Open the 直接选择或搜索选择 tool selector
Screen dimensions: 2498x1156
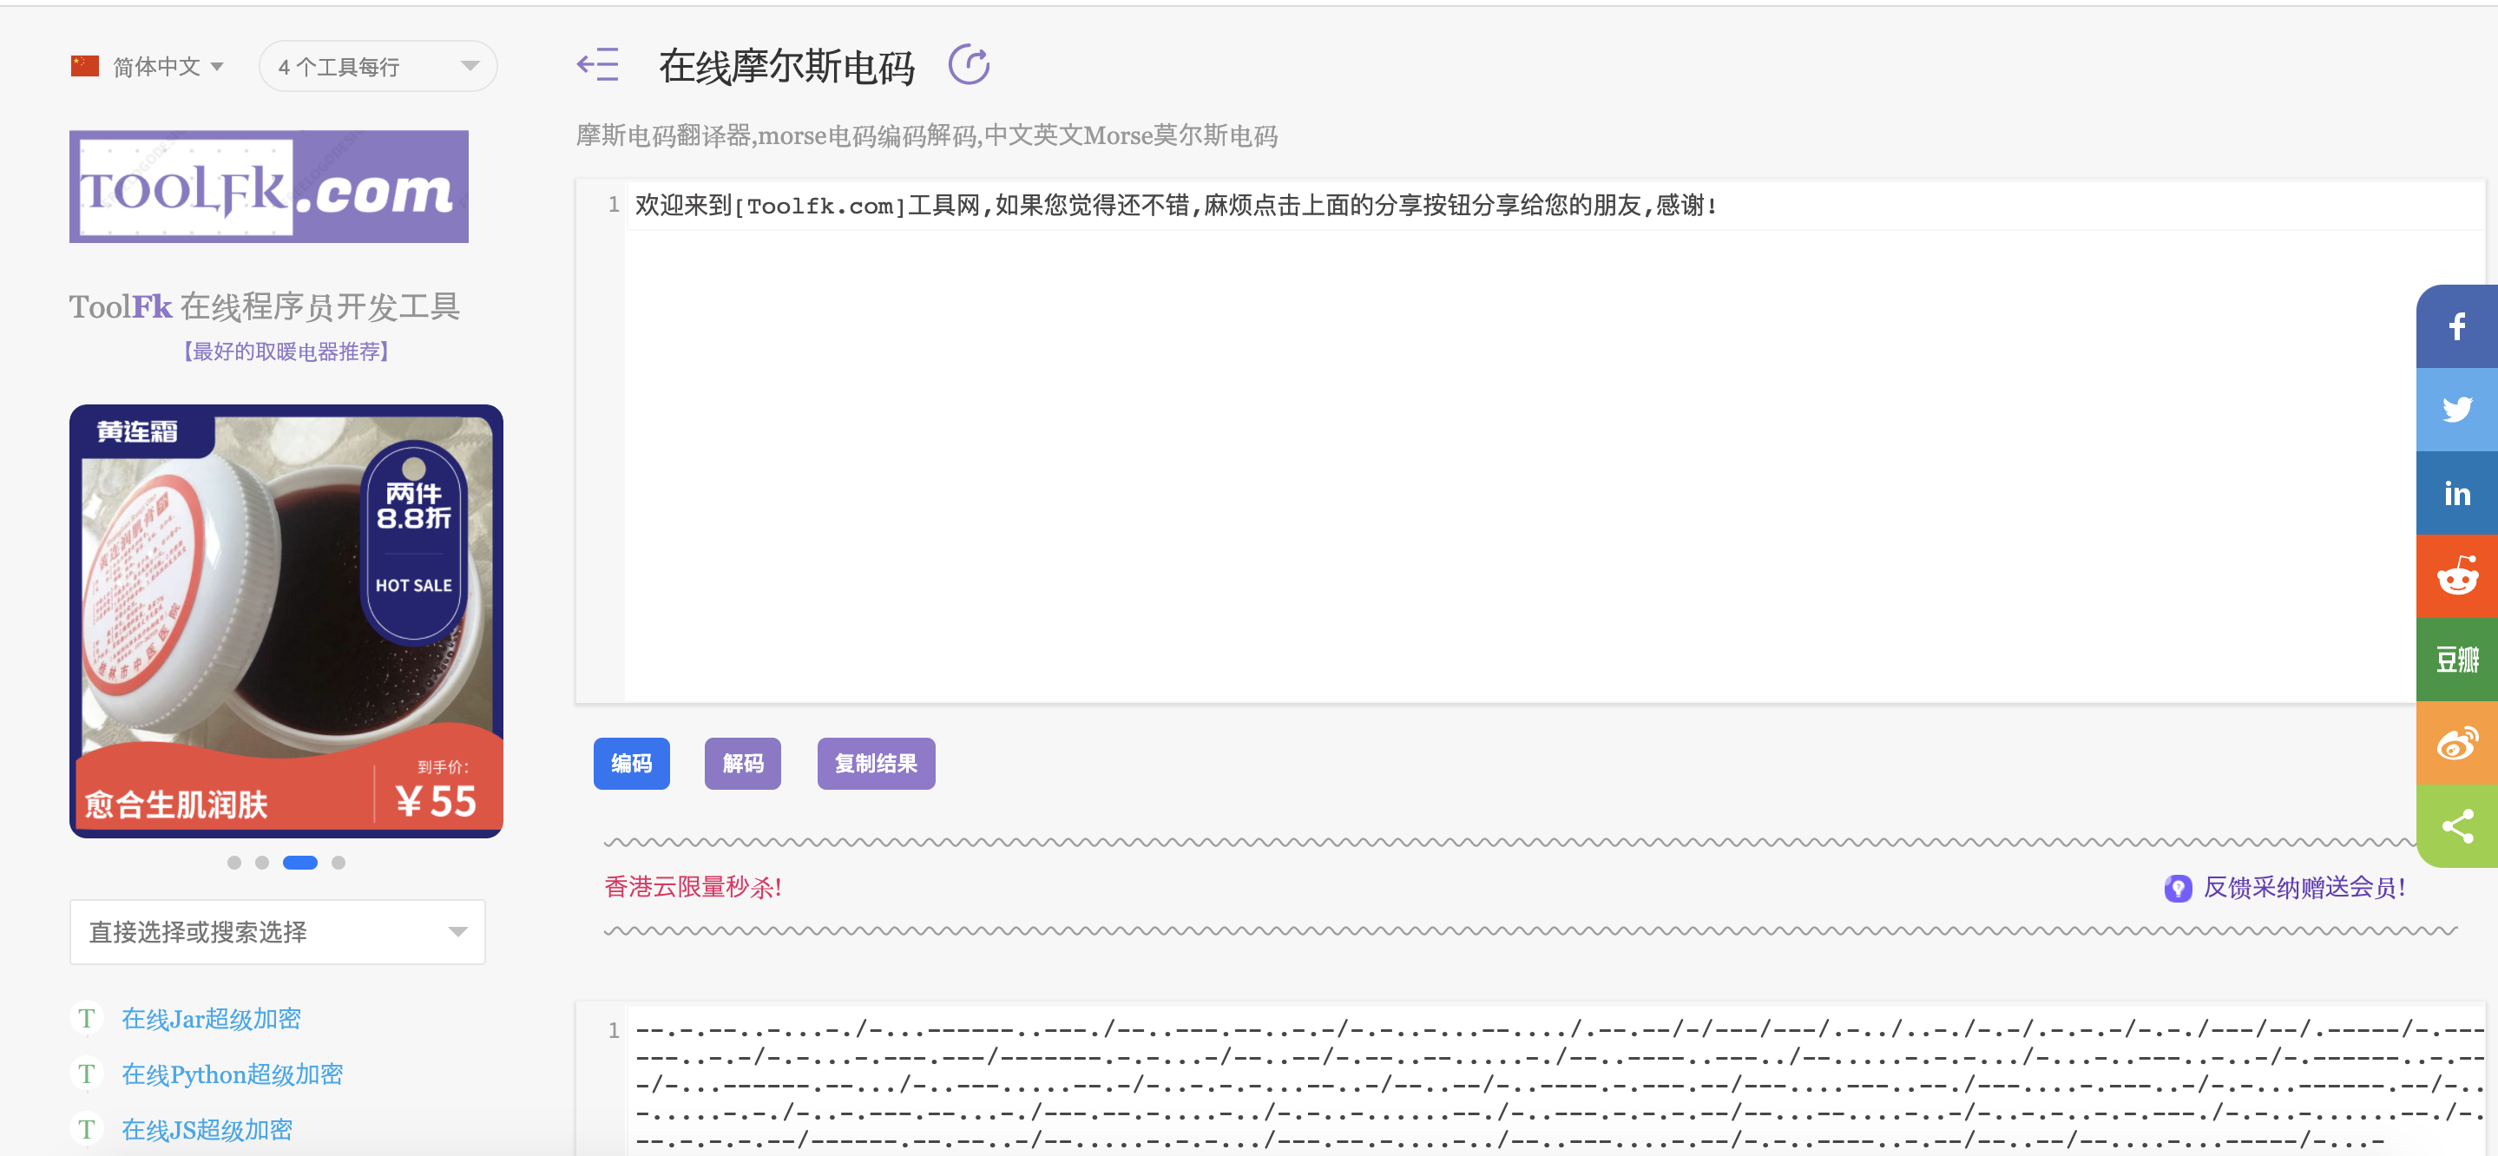276,931
